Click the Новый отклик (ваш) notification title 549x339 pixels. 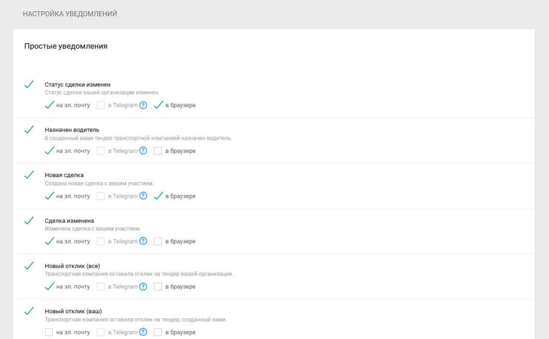point(74,312)
